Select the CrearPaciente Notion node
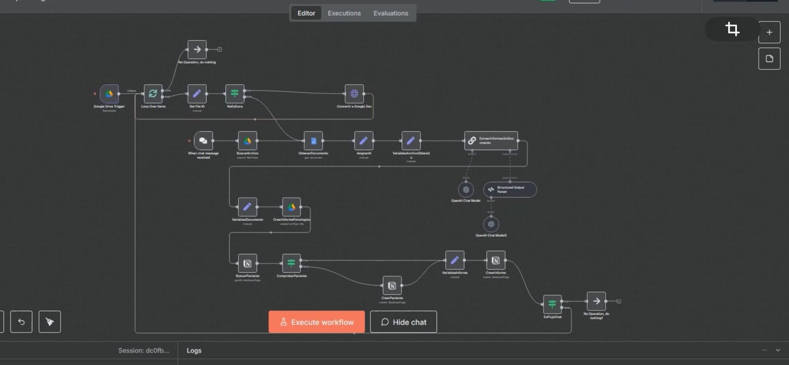The width and height of the screenshot is (789, 365). (392, 286)
